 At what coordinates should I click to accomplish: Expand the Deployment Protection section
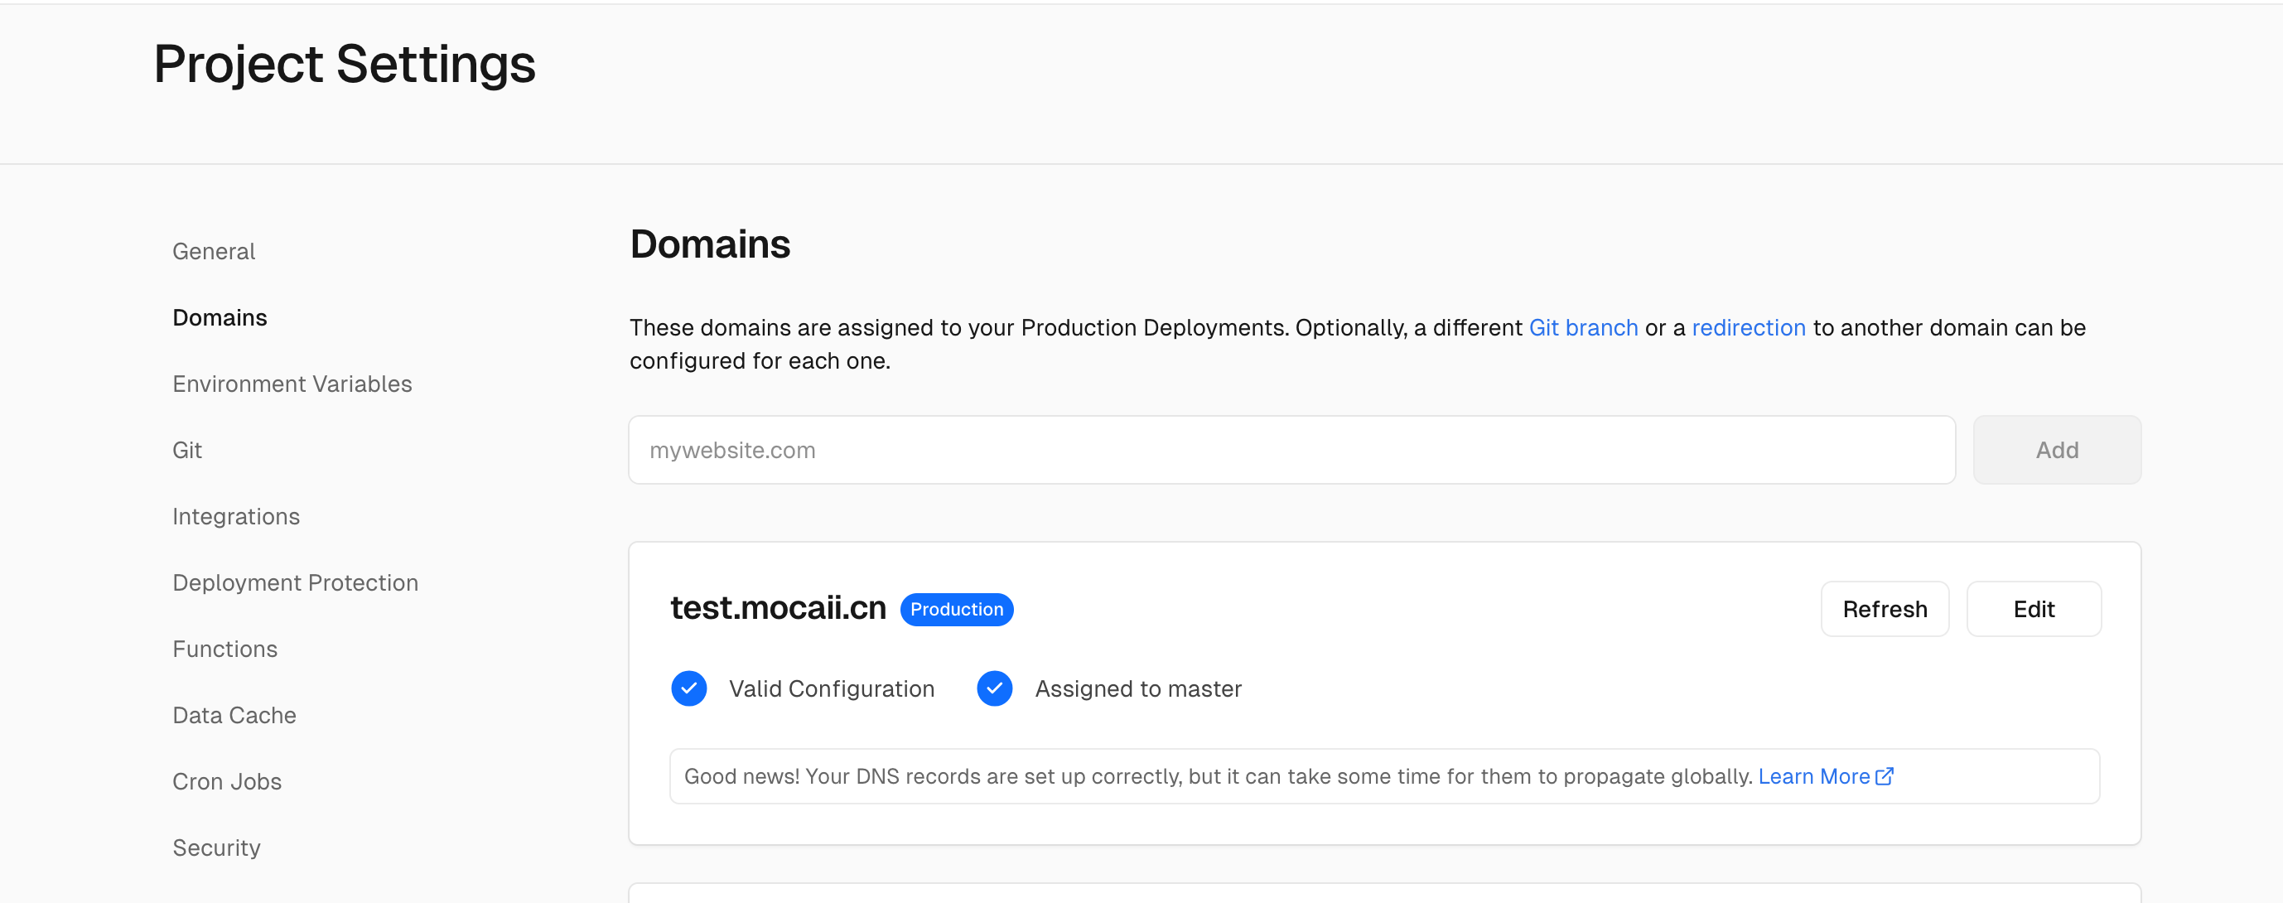coord(294,581)
